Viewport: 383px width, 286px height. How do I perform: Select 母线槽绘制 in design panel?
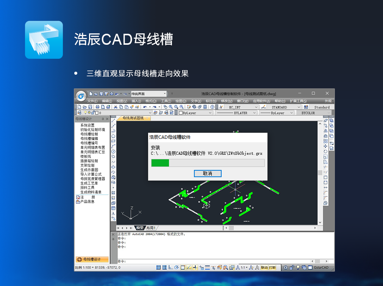tap(89, 134)
